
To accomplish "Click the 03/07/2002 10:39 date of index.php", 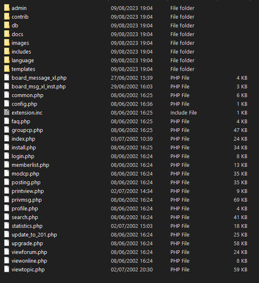I will coord(132,139).
